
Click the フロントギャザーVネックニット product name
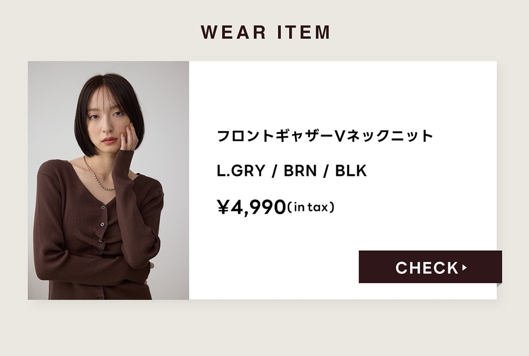(x=325, y=136)
